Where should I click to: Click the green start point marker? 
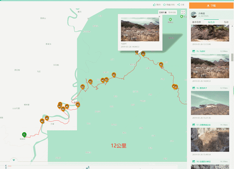(x=24, y=135)
